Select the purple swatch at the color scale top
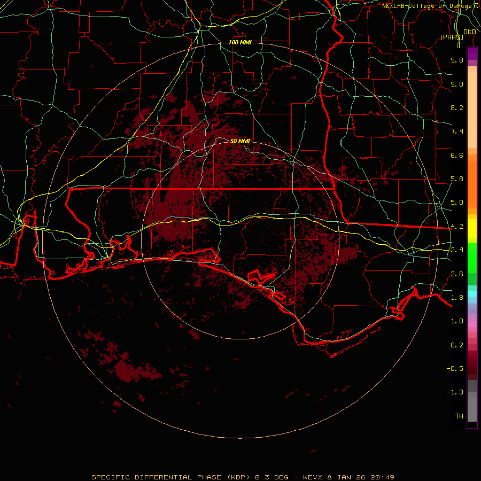The height and width of the screenshot is (481, 481). click(x=472, y=53)
